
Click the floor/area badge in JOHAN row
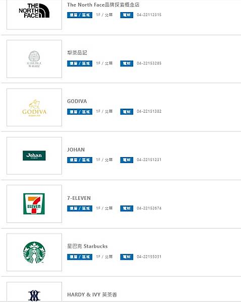click(80, 160)
